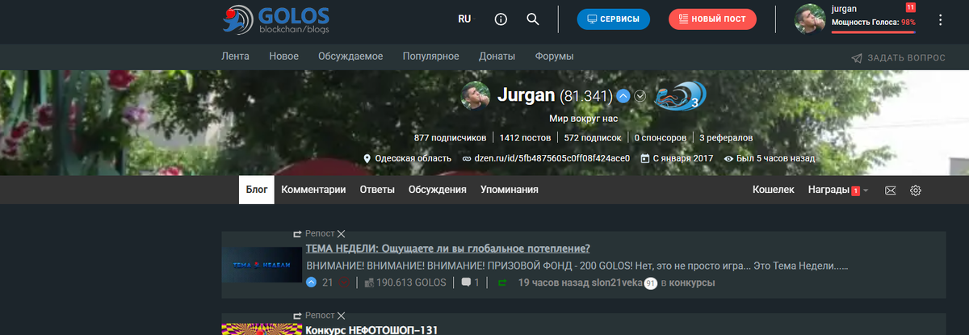Click the Jurgan profile avatar on banner
Viewport: 969px width, 335px height.
tap(475, 96)
